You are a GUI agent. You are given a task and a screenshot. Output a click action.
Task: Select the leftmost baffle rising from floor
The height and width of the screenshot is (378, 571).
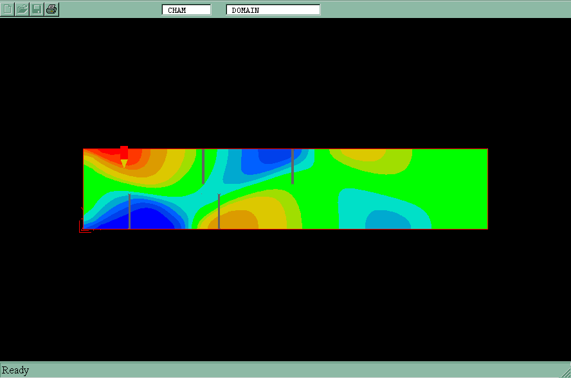(129, 212)
